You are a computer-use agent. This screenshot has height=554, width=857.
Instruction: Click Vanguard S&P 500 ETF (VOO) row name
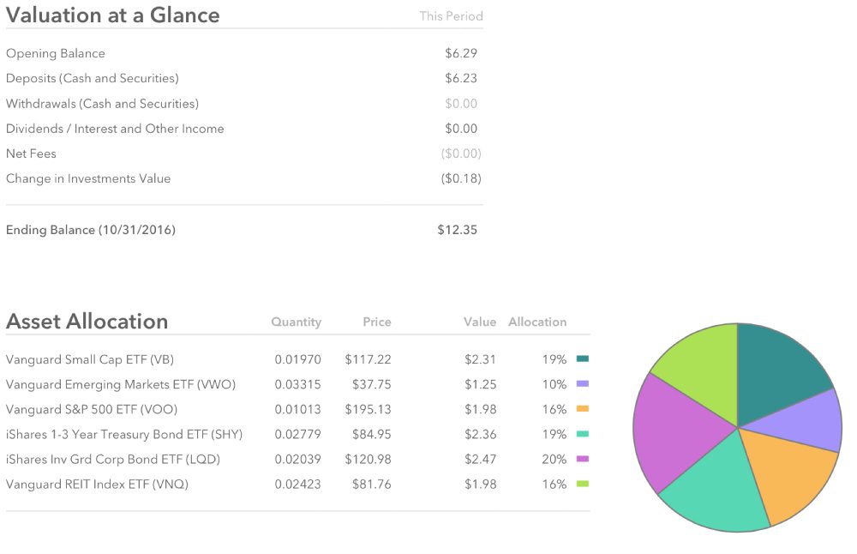coord(92,410)
